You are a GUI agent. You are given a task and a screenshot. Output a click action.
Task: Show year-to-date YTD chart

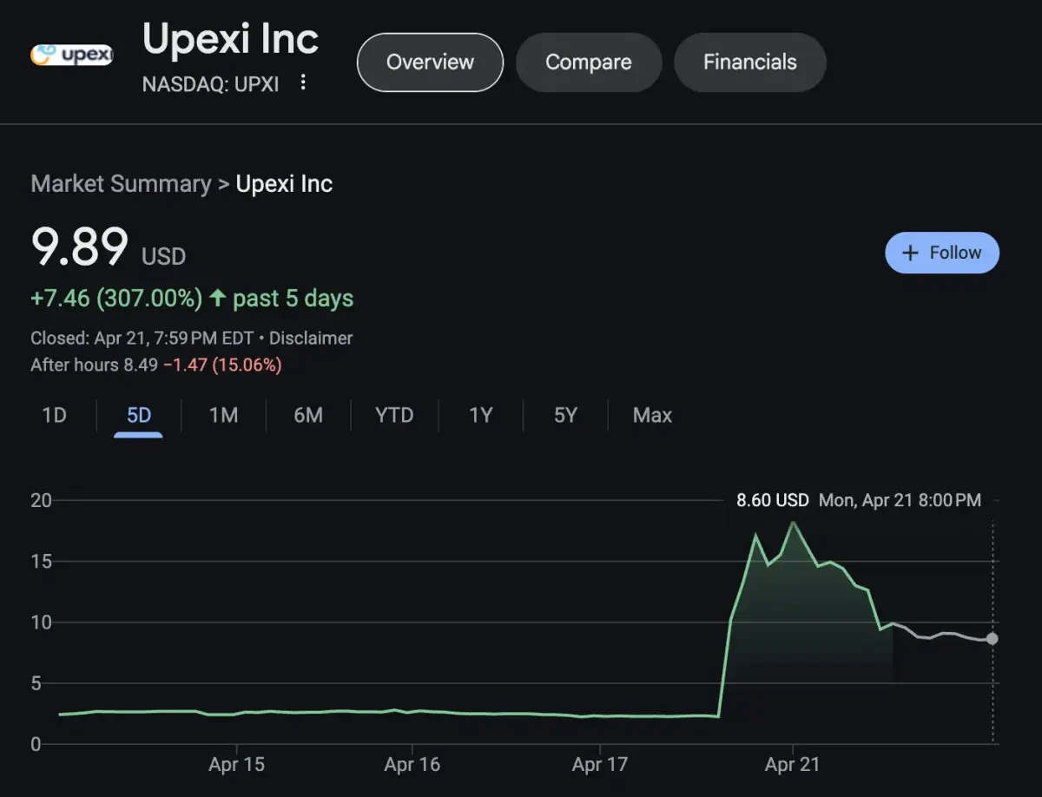[394, 415]
